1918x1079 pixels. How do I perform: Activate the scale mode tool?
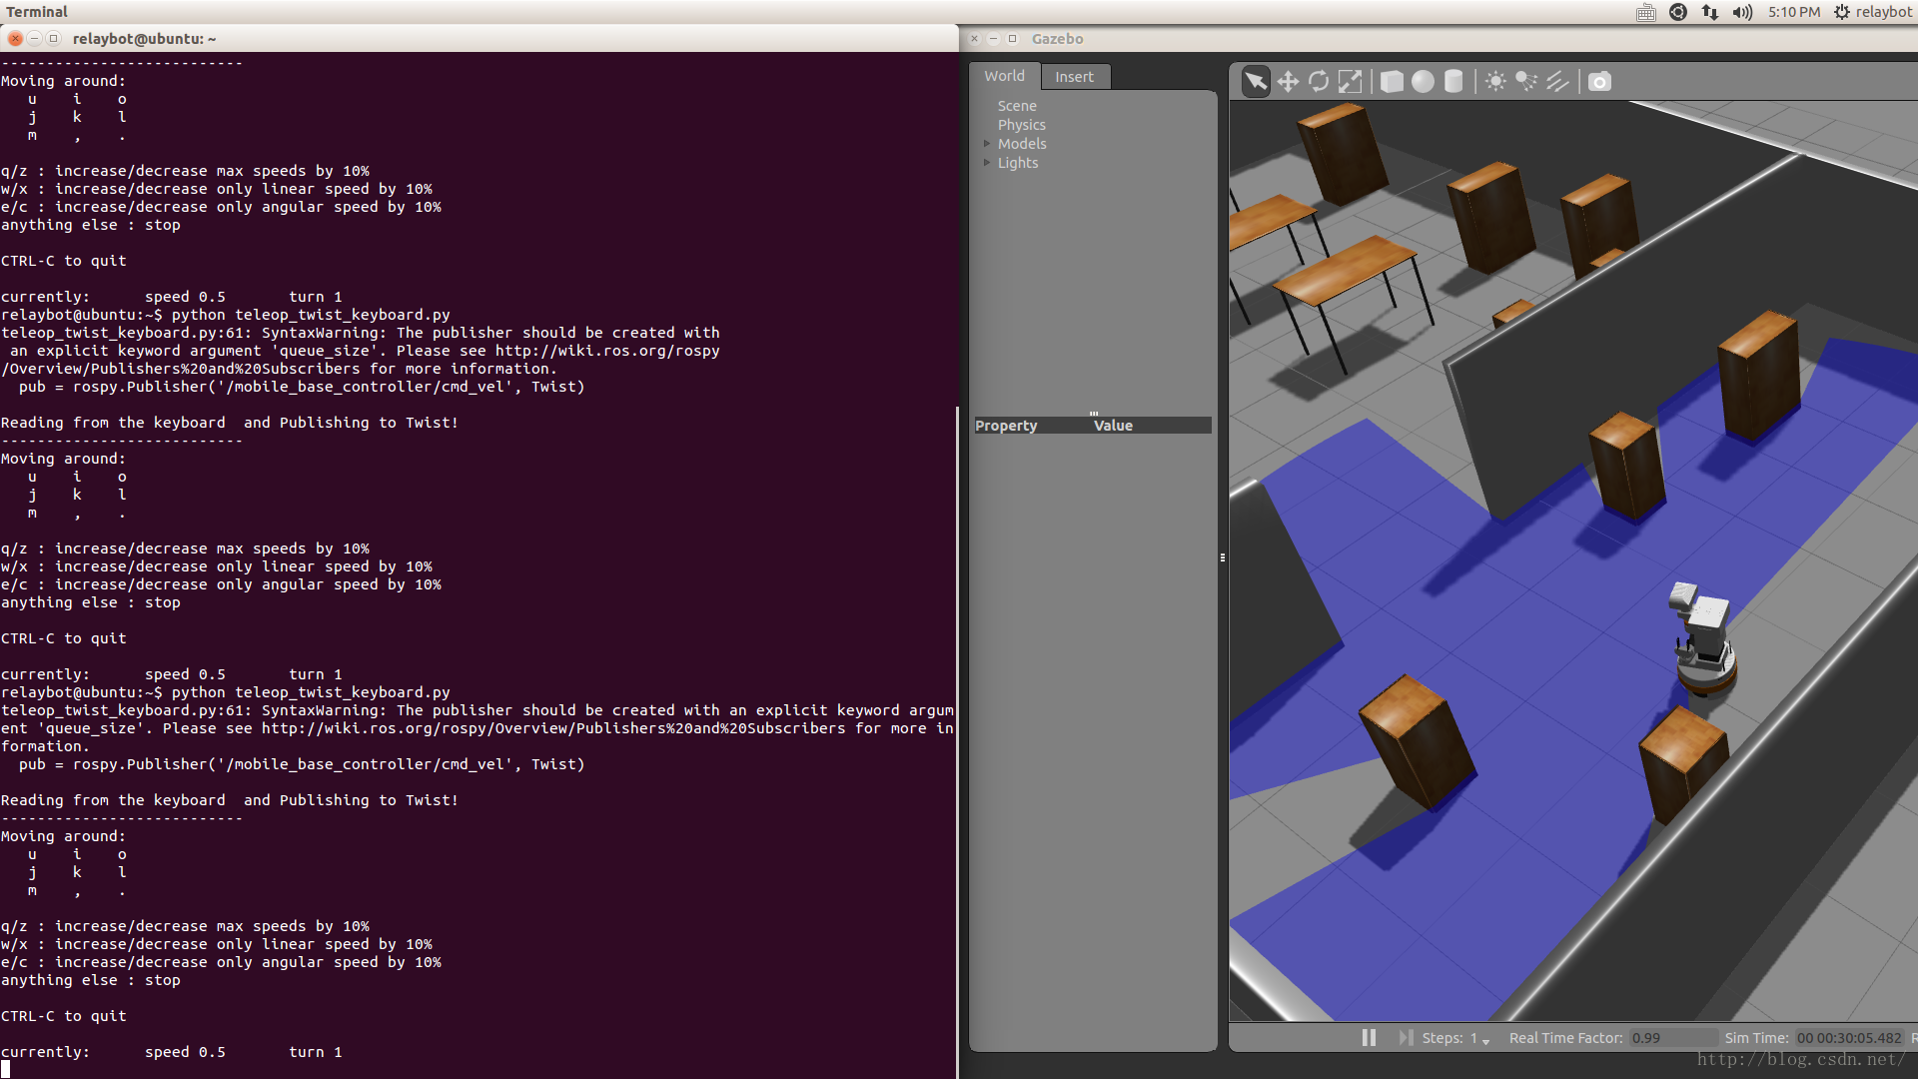tap(1350, 81)
